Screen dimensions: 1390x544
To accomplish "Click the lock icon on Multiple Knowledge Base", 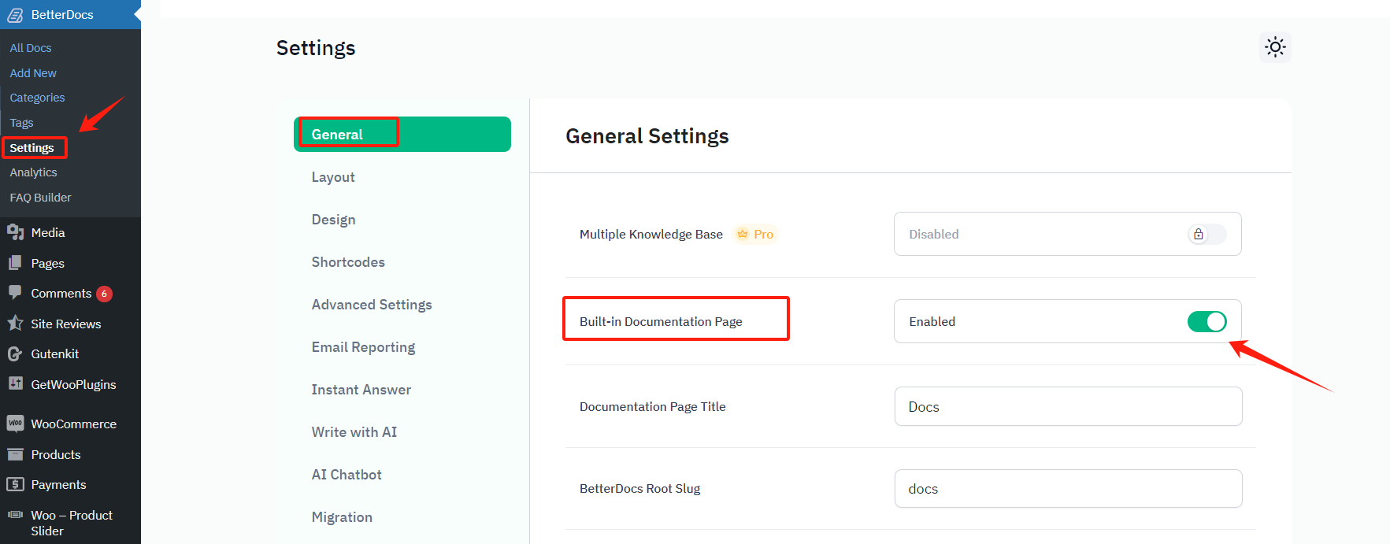I will click(x=1198, y=234).
